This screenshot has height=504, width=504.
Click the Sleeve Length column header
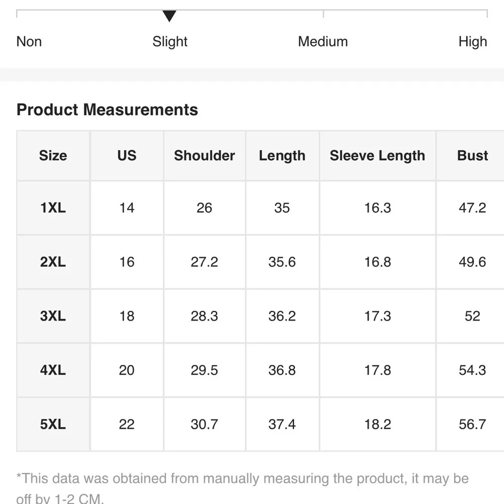tap(377, 156)
